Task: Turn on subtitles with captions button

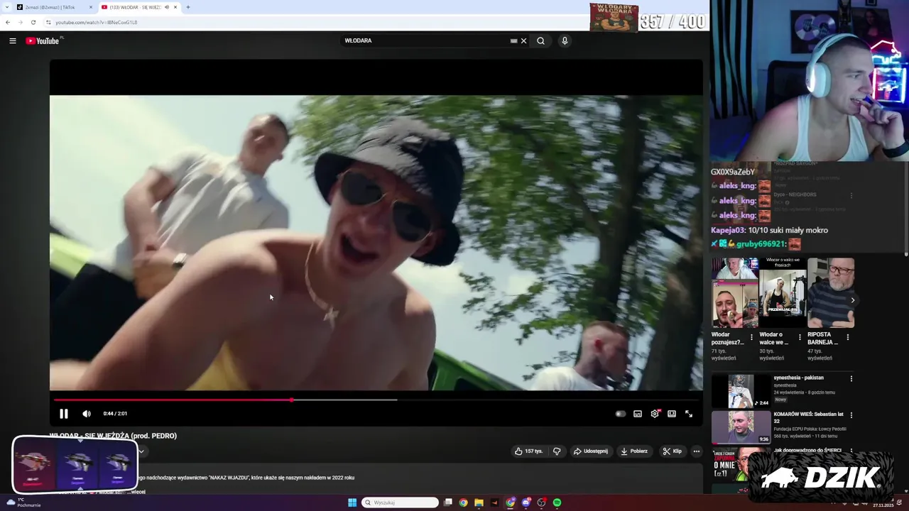Action: (x=638, y=414)
